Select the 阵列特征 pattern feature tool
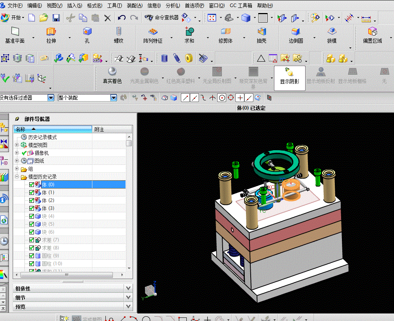This screenshot has height=321, width=394. click(x=153, y=35)
